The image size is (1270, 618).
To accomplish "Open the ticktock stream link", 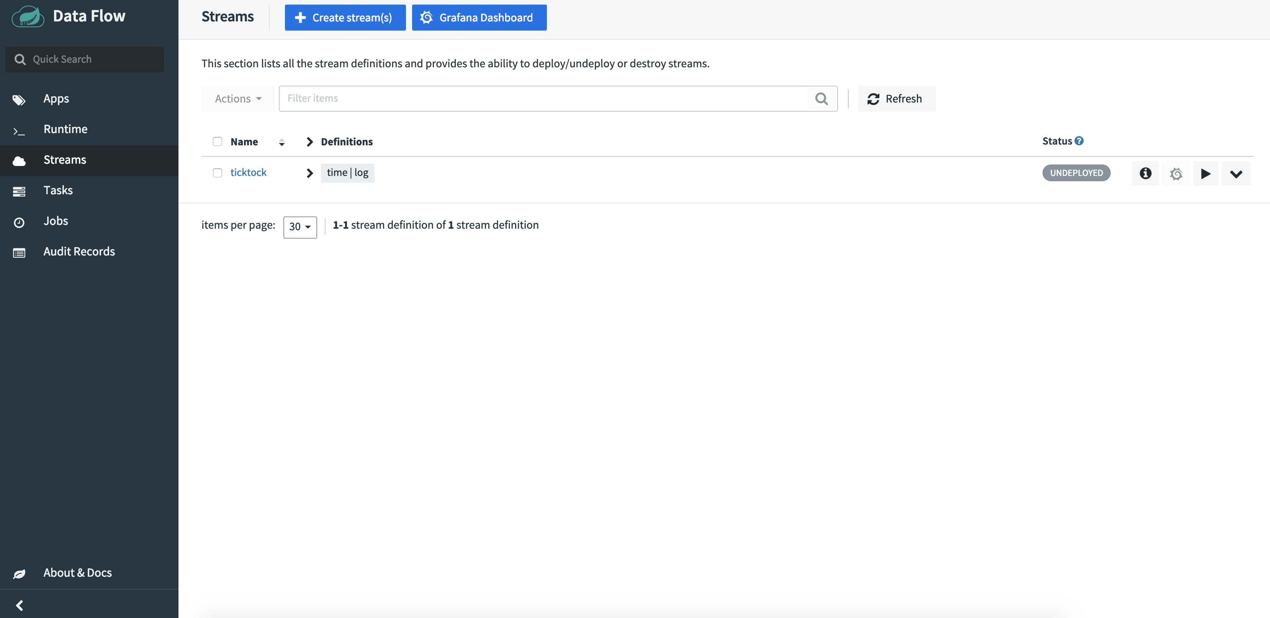I will [x=249, y=172].
